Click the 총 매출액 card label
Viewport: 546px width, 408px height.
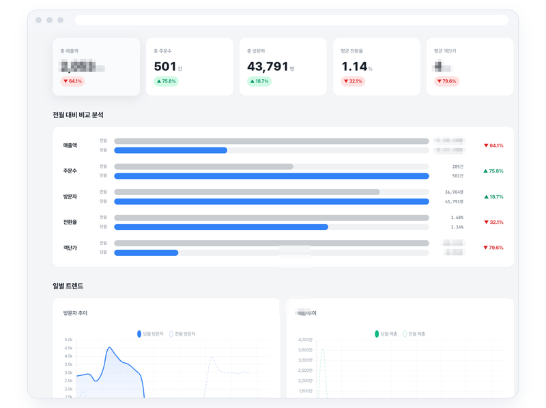click(70, 51)
